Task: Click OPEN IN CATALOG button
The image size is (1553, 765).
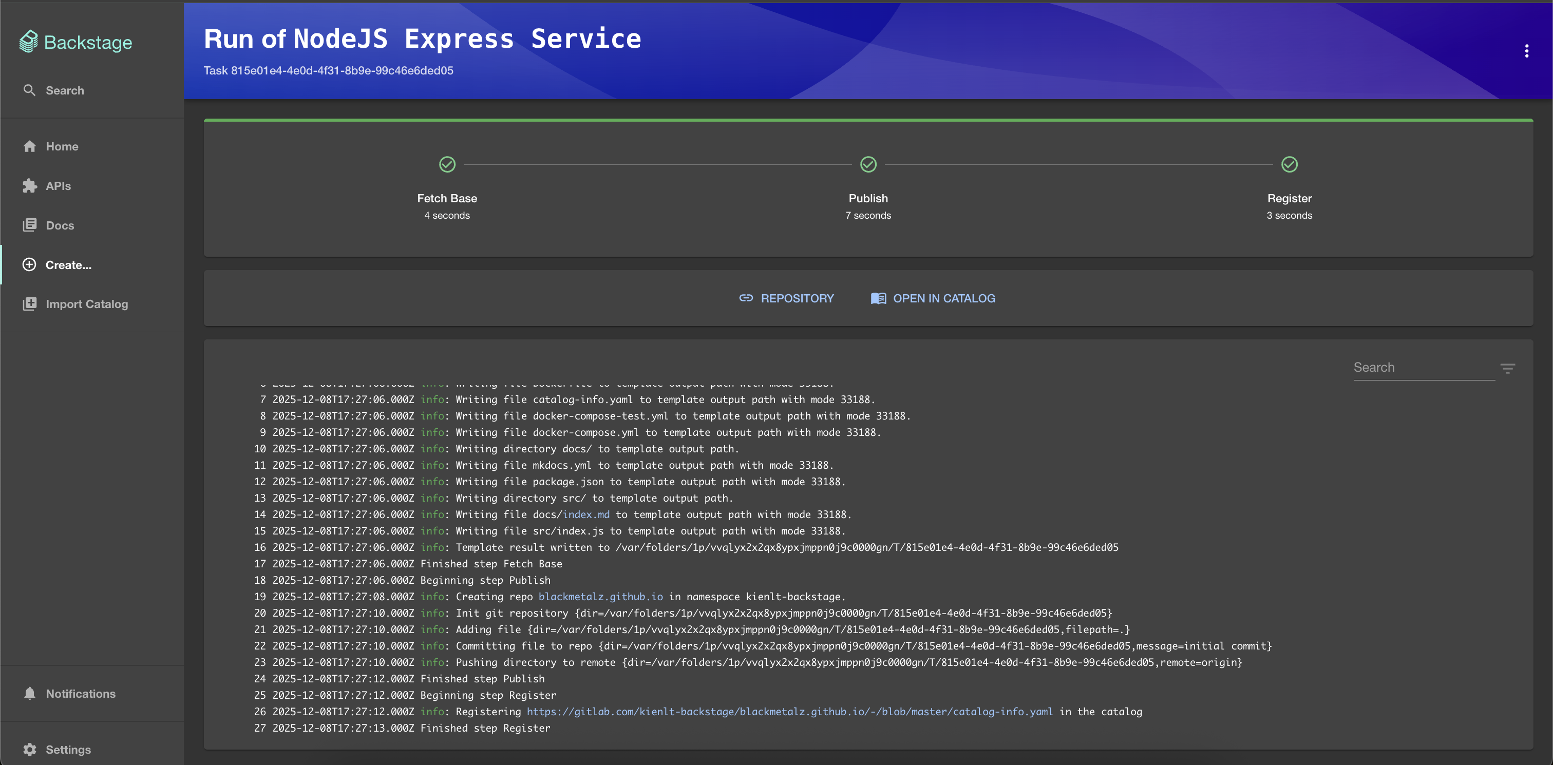Action: (x=933, y=298)
